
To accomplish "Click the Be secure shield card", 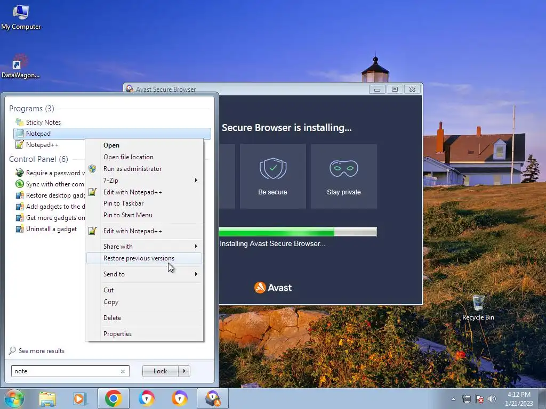I will coord(273,176).
